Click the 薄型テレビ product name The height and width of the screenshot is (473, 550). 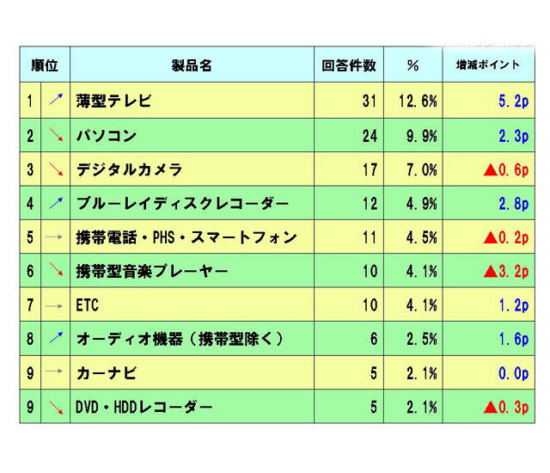[x=113, y=101]
